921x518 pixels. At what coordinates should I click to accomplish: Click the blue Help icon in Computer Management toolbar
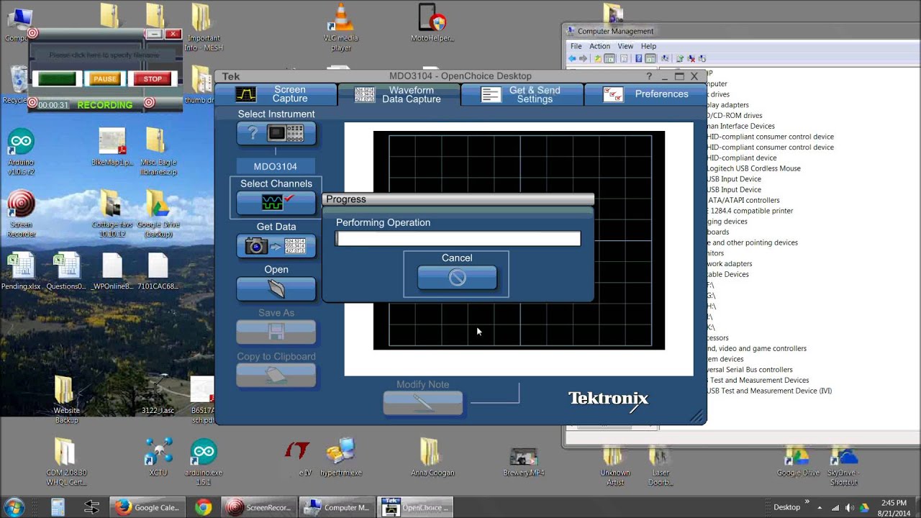point(638,59)
